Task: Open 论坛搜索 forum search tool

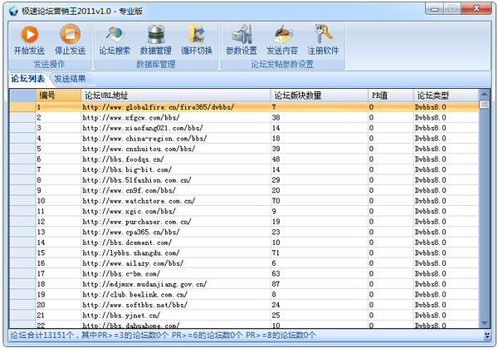Action: tap(115, 39)
